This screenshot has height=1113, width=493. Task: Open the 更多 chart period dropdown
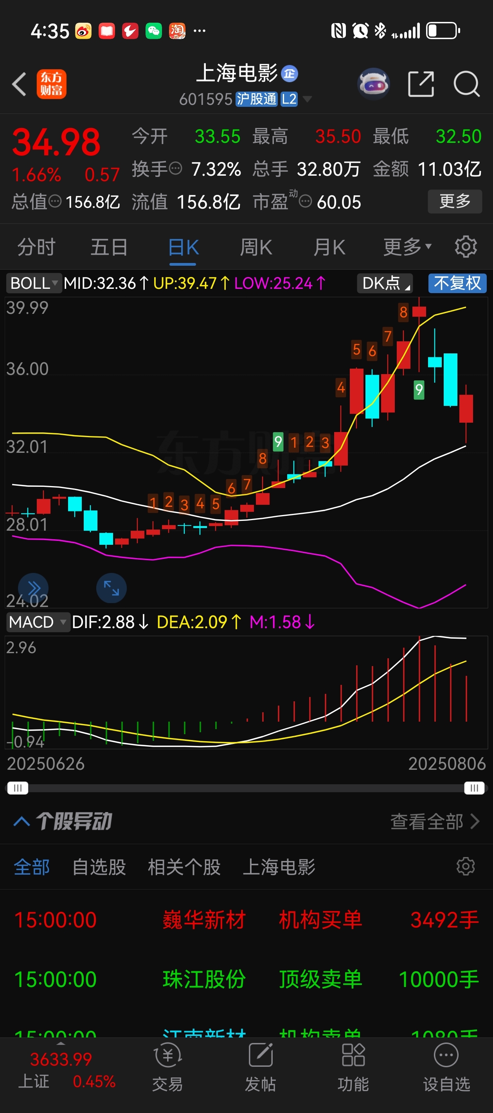[407, 248]
